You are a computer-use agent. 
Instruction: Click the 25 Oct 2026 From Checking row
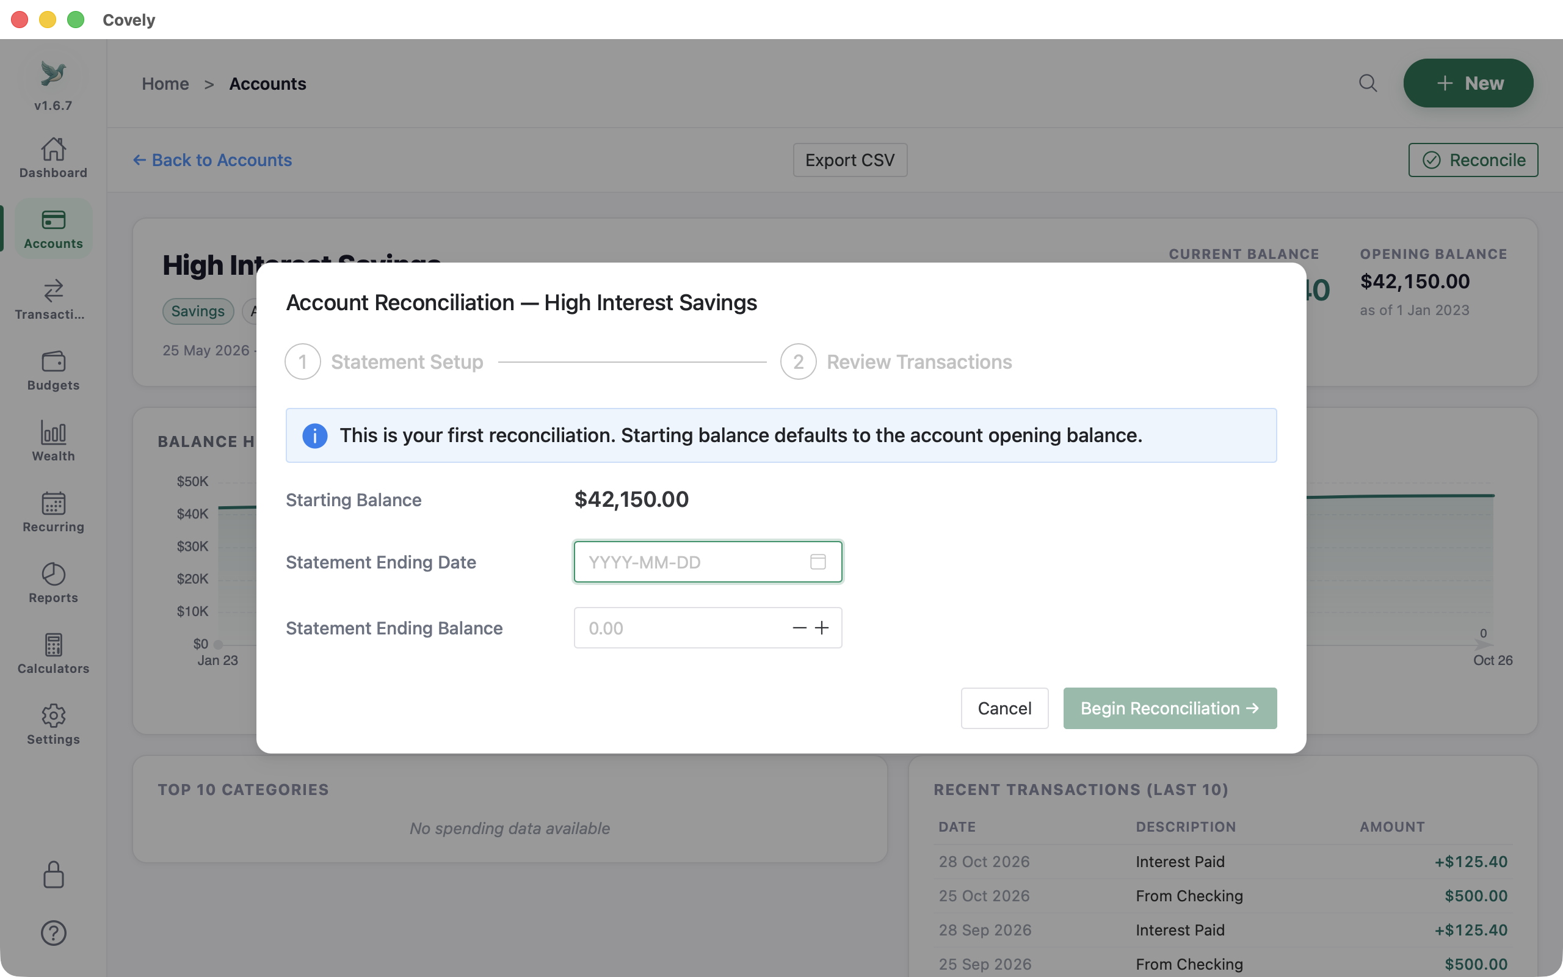coord(1223,896)
